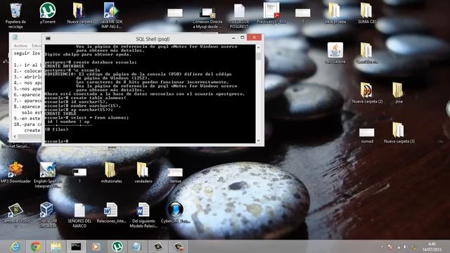Open the Del siguiente Modelo Relaci Word document
The image size is (450, 253).
pos(143,214)
